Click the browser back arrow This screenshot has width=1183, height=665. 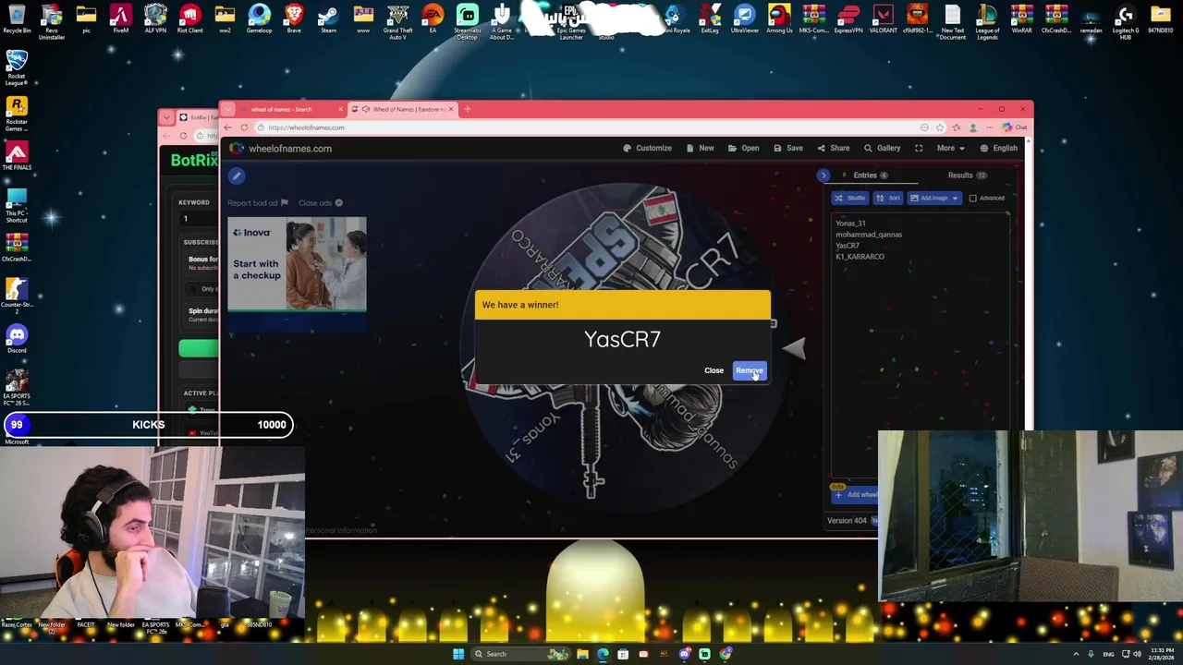pyautogui.click(x=227, y=127)
